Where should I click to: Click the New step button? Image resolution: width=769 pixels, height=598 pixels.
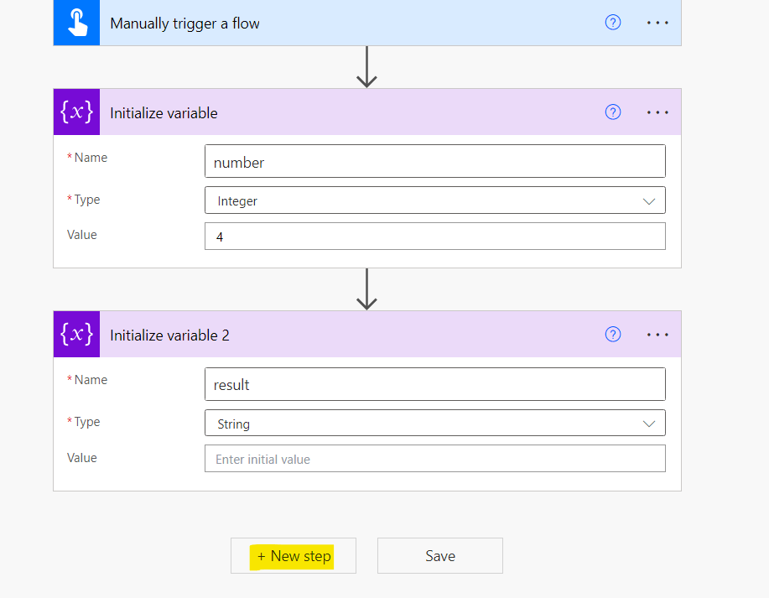293,555
